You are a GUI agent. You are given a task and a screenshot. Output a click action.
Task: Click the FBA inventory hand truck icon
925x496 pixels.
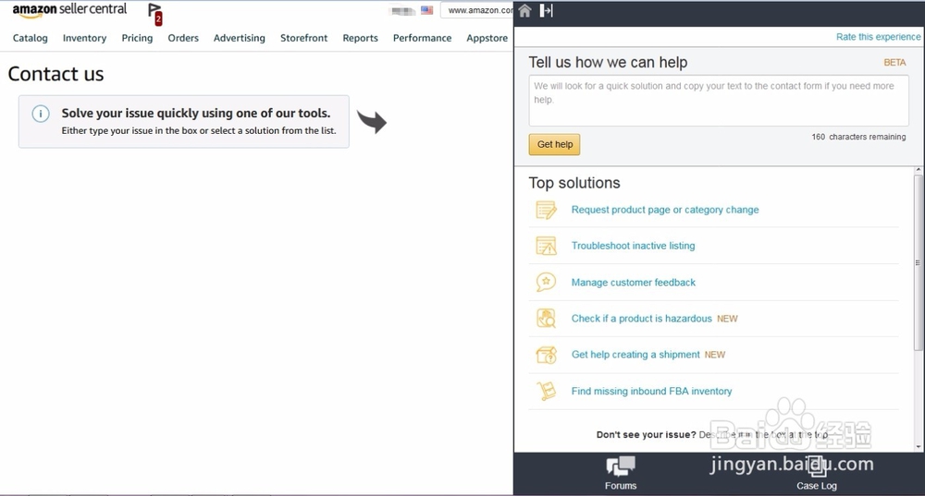[x=547, y=391]
